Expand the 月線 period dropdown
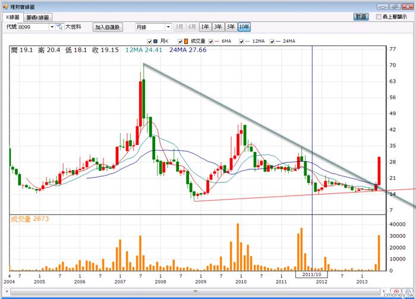Image resolution: width=416 pixels, height=299 pixels. click(168, 27)
